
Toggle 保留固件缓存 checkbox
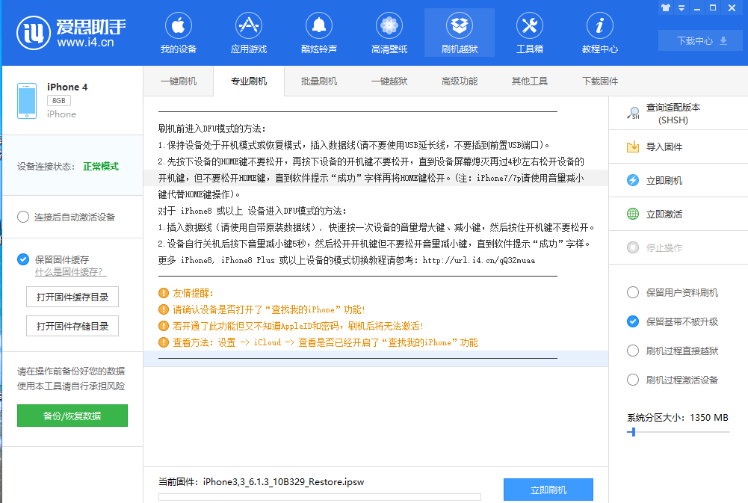click(x=23, y=259)
